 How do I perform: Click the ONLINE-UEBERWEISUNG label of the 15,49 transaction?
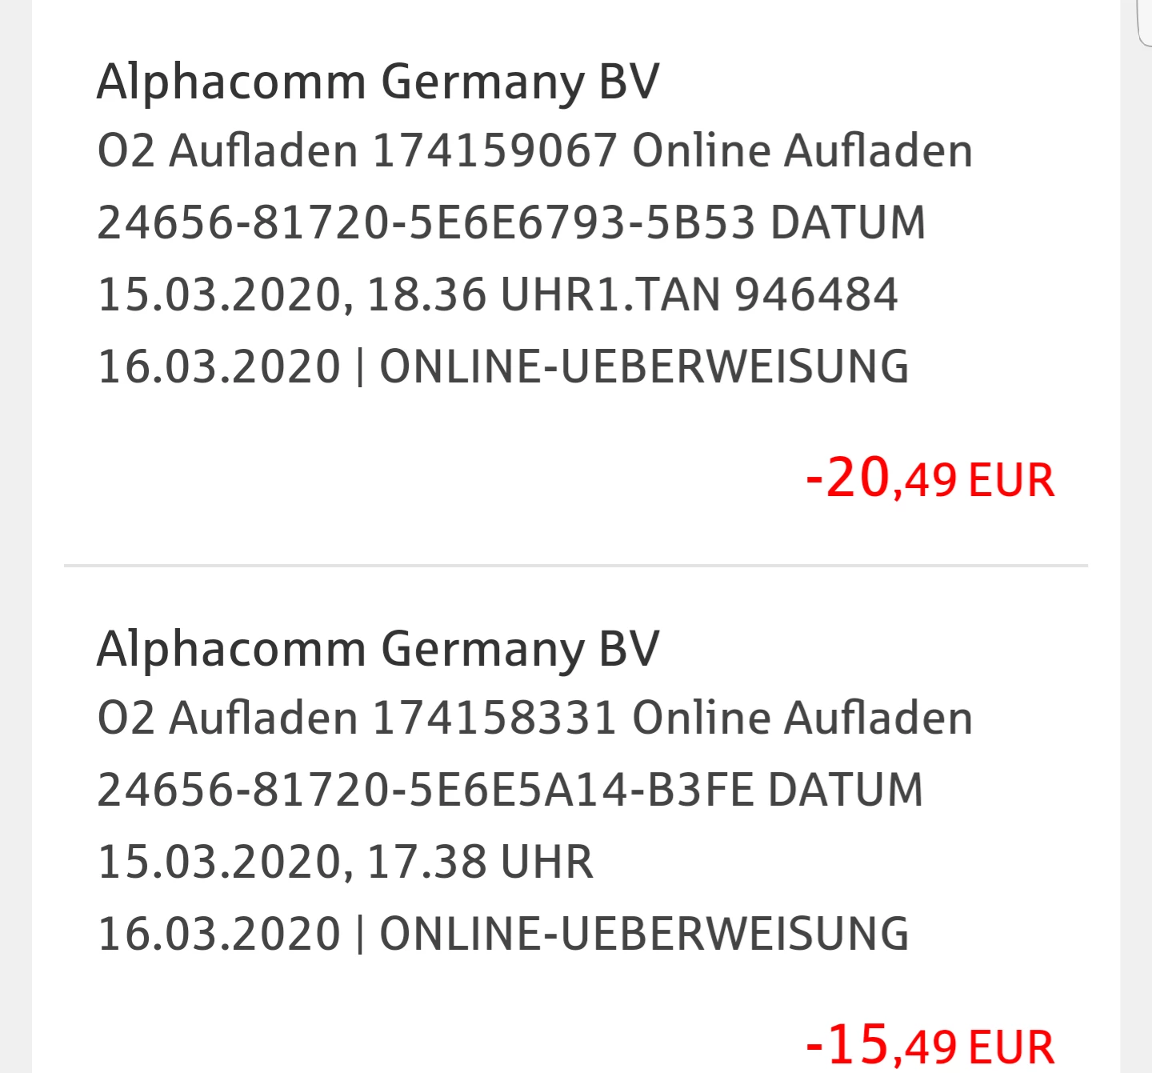pos(644,934)
